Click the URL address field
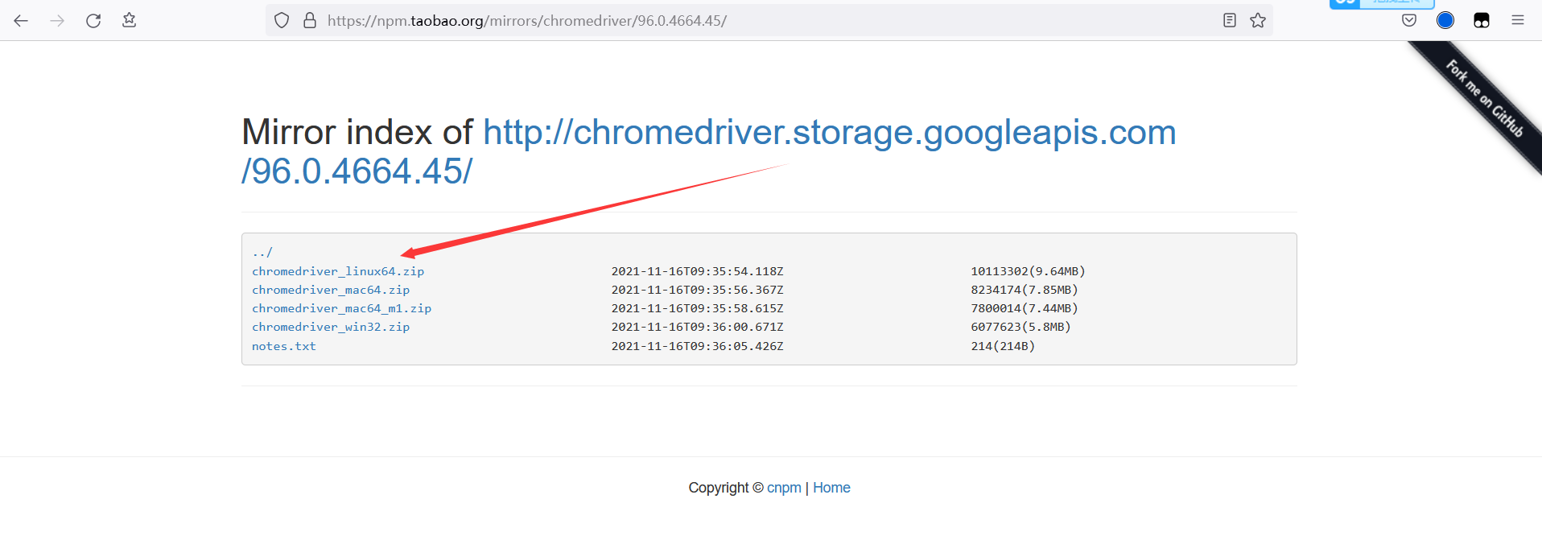The image size is (1542, 536). 769,21
